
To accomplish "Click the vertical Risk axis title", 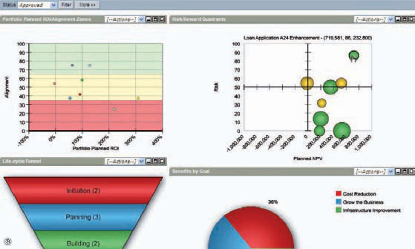I will click(216, 87).
